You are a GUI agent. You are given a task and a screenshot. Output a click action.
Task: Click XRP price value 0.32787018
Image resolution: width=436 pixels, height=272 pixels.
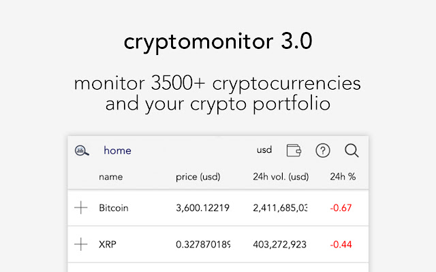tap(203, 245)
